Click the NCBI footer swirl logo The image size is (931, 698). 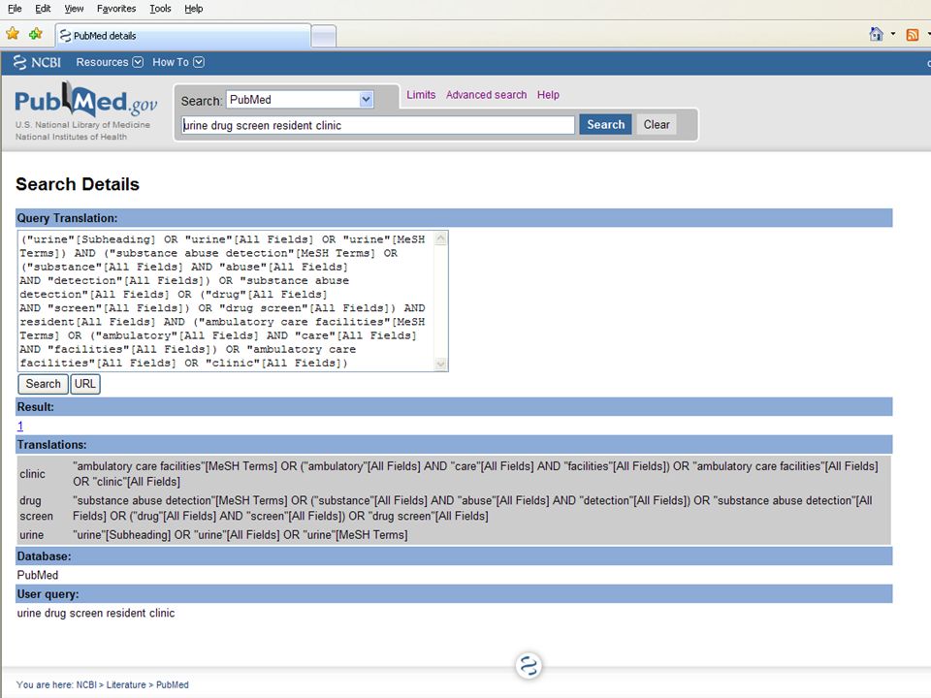529,665
